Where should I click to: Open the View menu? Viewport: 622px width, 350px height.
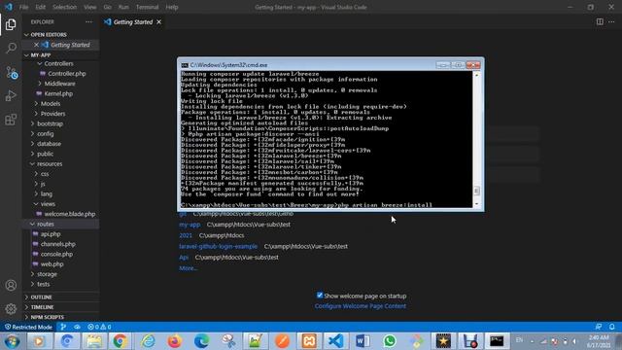point(89,7)
